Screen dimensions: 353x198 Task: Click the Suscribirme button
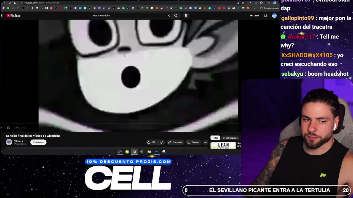38,142
